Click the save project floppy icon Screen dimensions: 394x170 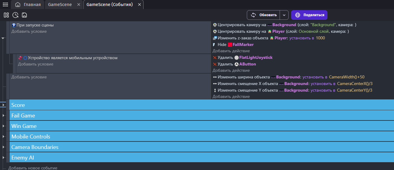(x=24, y=15)
